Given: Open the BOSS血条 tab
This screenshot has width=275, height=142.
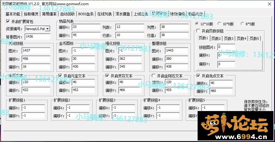Looking at the screenshot, I should point(86,14).
